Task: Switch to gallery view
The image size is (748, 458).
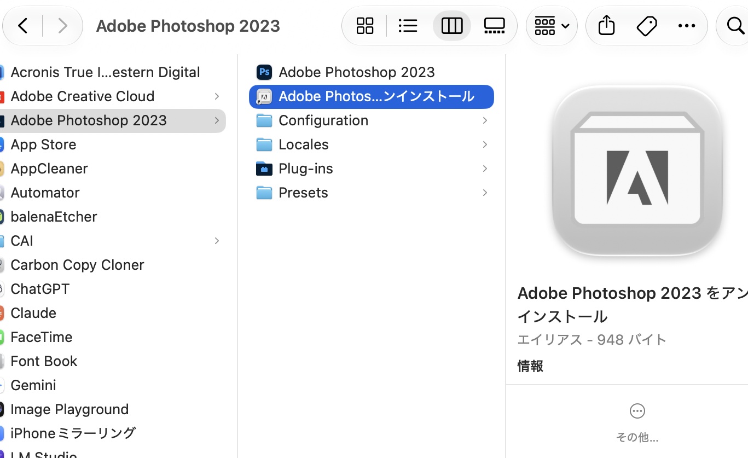Action: tap(494, 26)
